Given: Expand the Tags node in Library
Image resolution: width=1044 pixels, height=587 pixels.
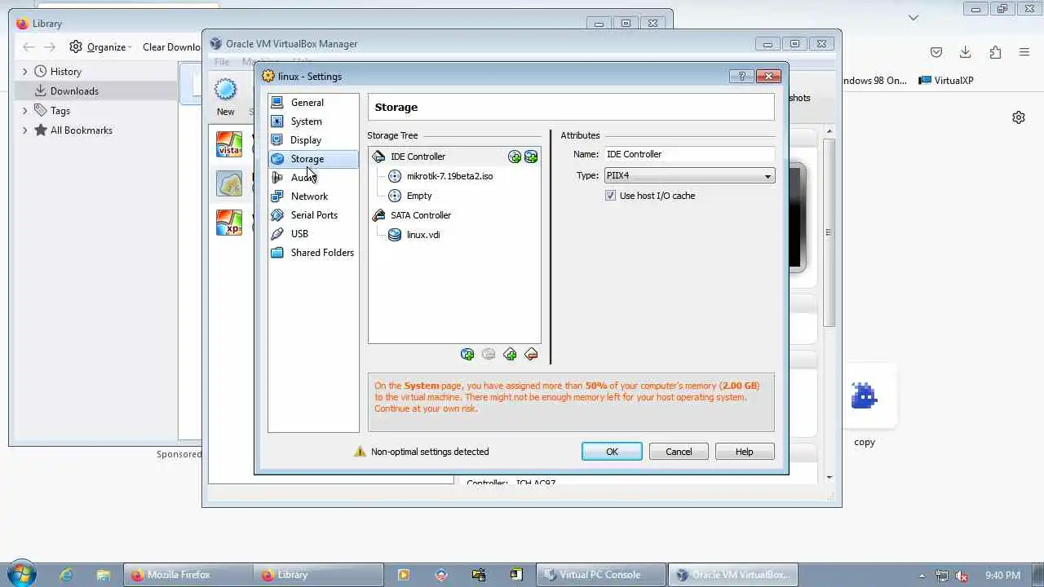Looking at the screenshot, I should 24,111.
